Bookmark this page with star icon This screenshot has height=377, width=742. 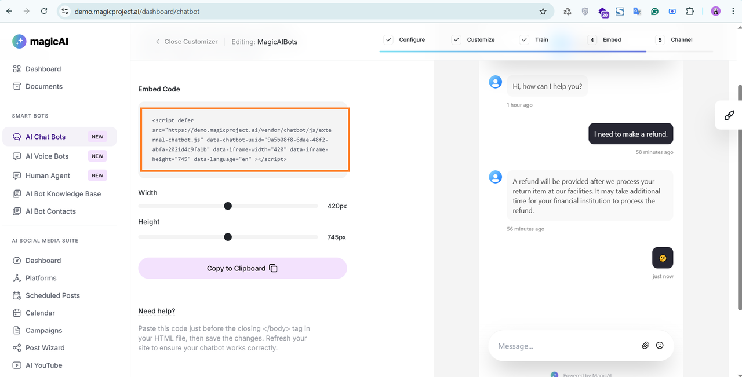click(x=543, y=11)
